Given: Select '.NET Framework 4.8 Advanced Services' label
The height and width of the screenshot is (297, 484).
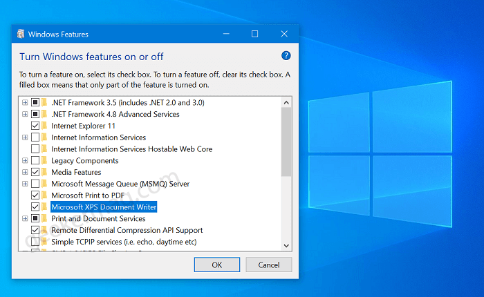Looking at the screenshot, I should tap(115, 114).
